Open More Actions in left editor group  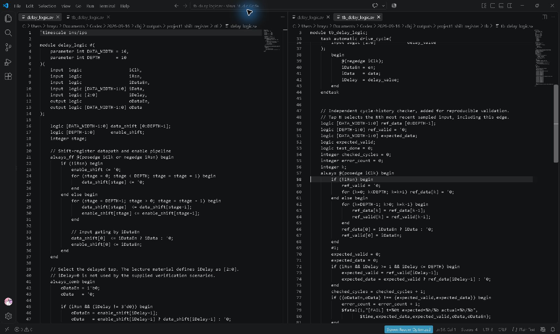[x=282, y=17]
